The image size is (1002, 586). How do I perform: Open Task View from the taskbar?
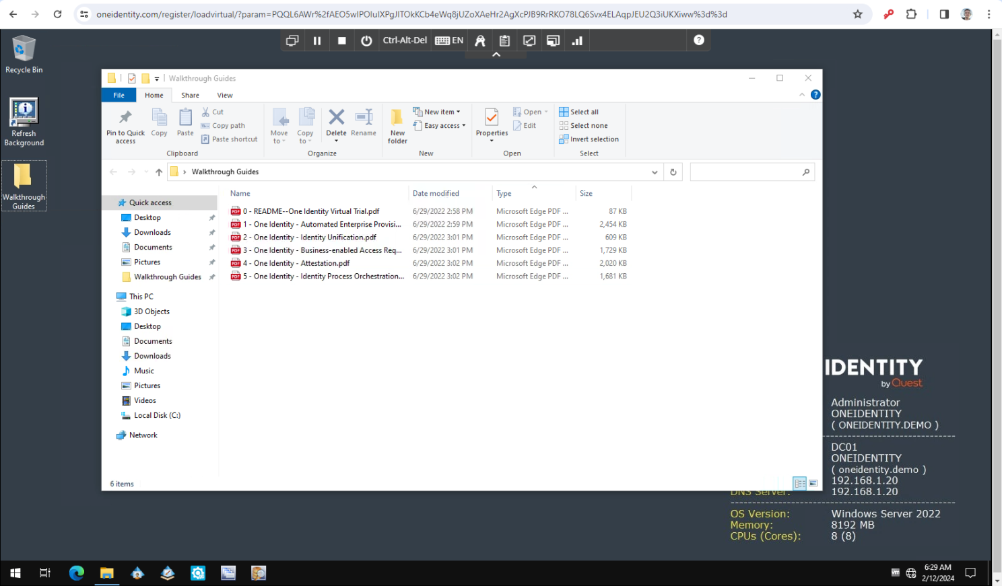45,573
